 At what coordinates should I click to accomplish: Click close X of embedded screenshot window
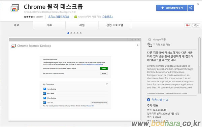tap(139, 40)
